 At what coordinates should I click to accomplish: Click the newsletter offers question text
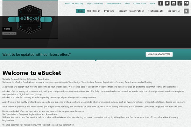(x=37, y=54)
